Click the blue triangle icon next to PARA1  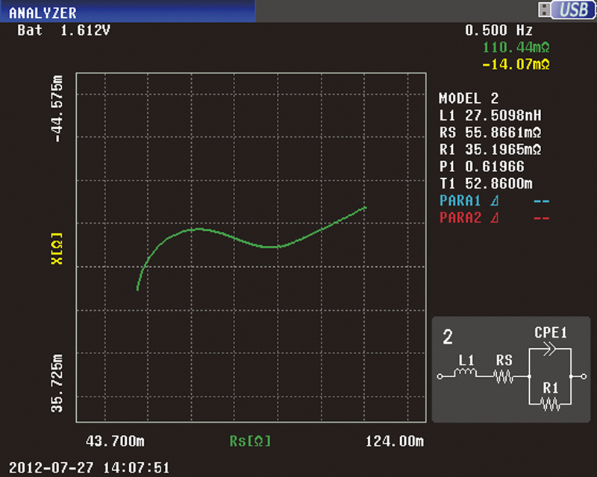coord(495,202)
